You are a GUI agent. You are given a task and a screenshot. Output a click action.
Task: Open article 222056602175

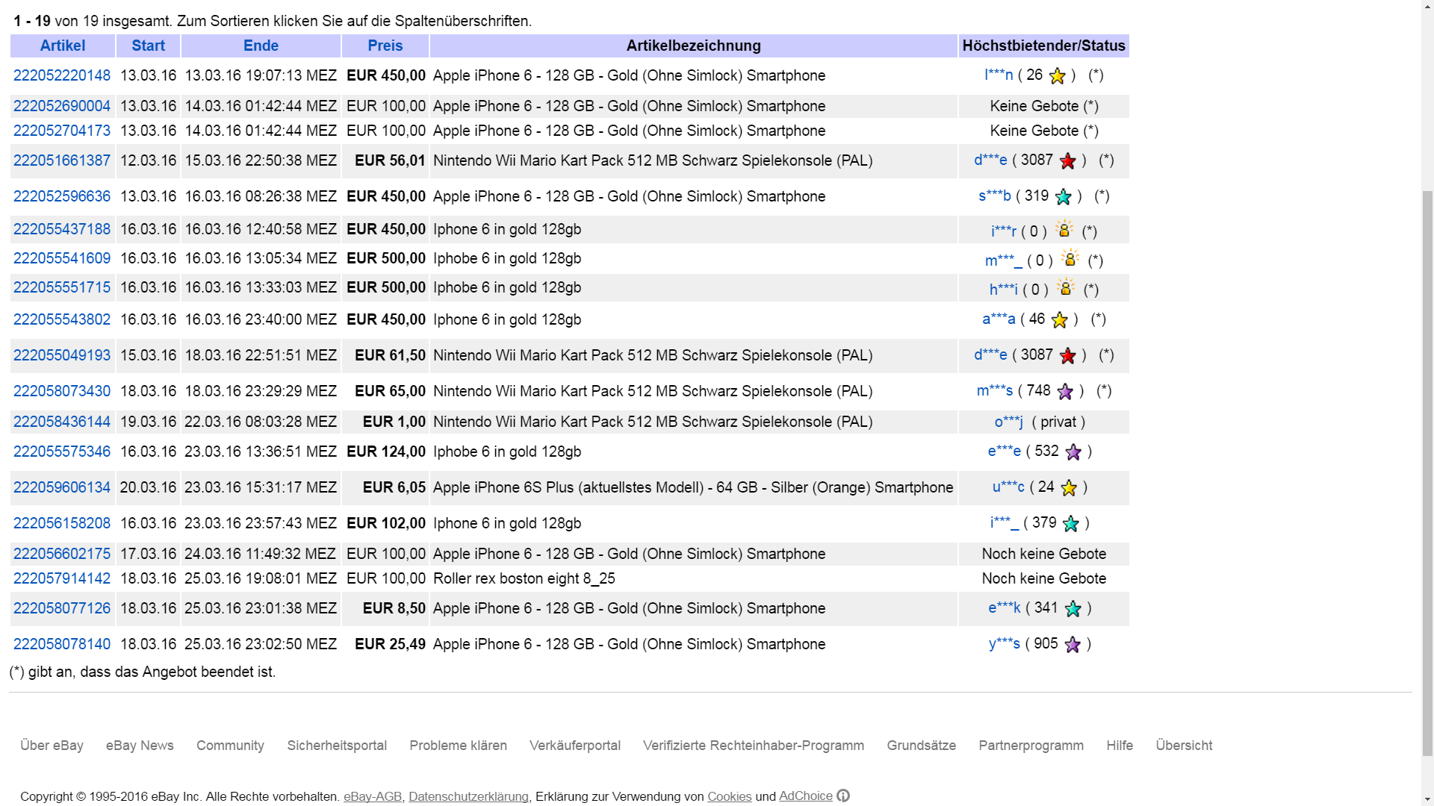coord(62,554)
